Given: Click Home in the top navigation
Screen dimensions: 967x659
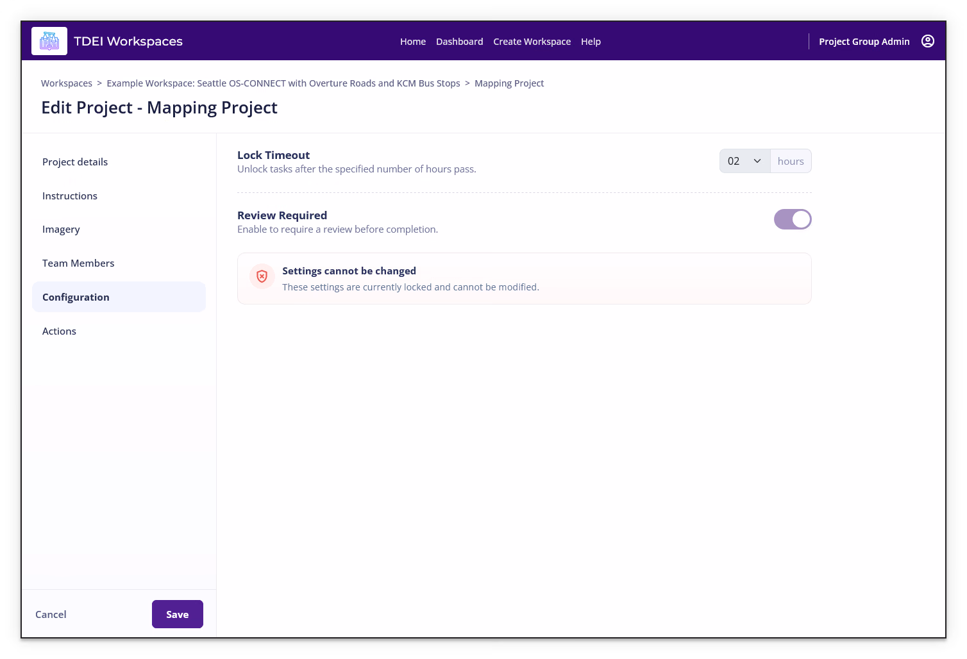Looking at the screenshot, I should click(413, 42).
